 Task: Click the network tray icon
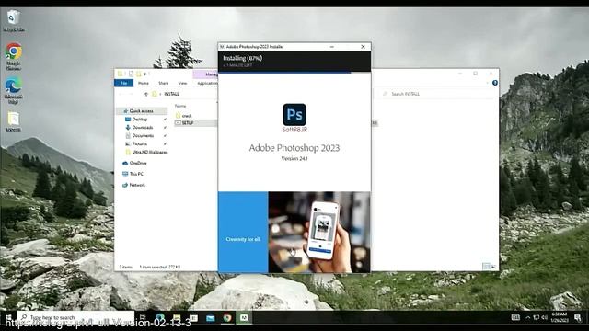[x=536, y=317]
